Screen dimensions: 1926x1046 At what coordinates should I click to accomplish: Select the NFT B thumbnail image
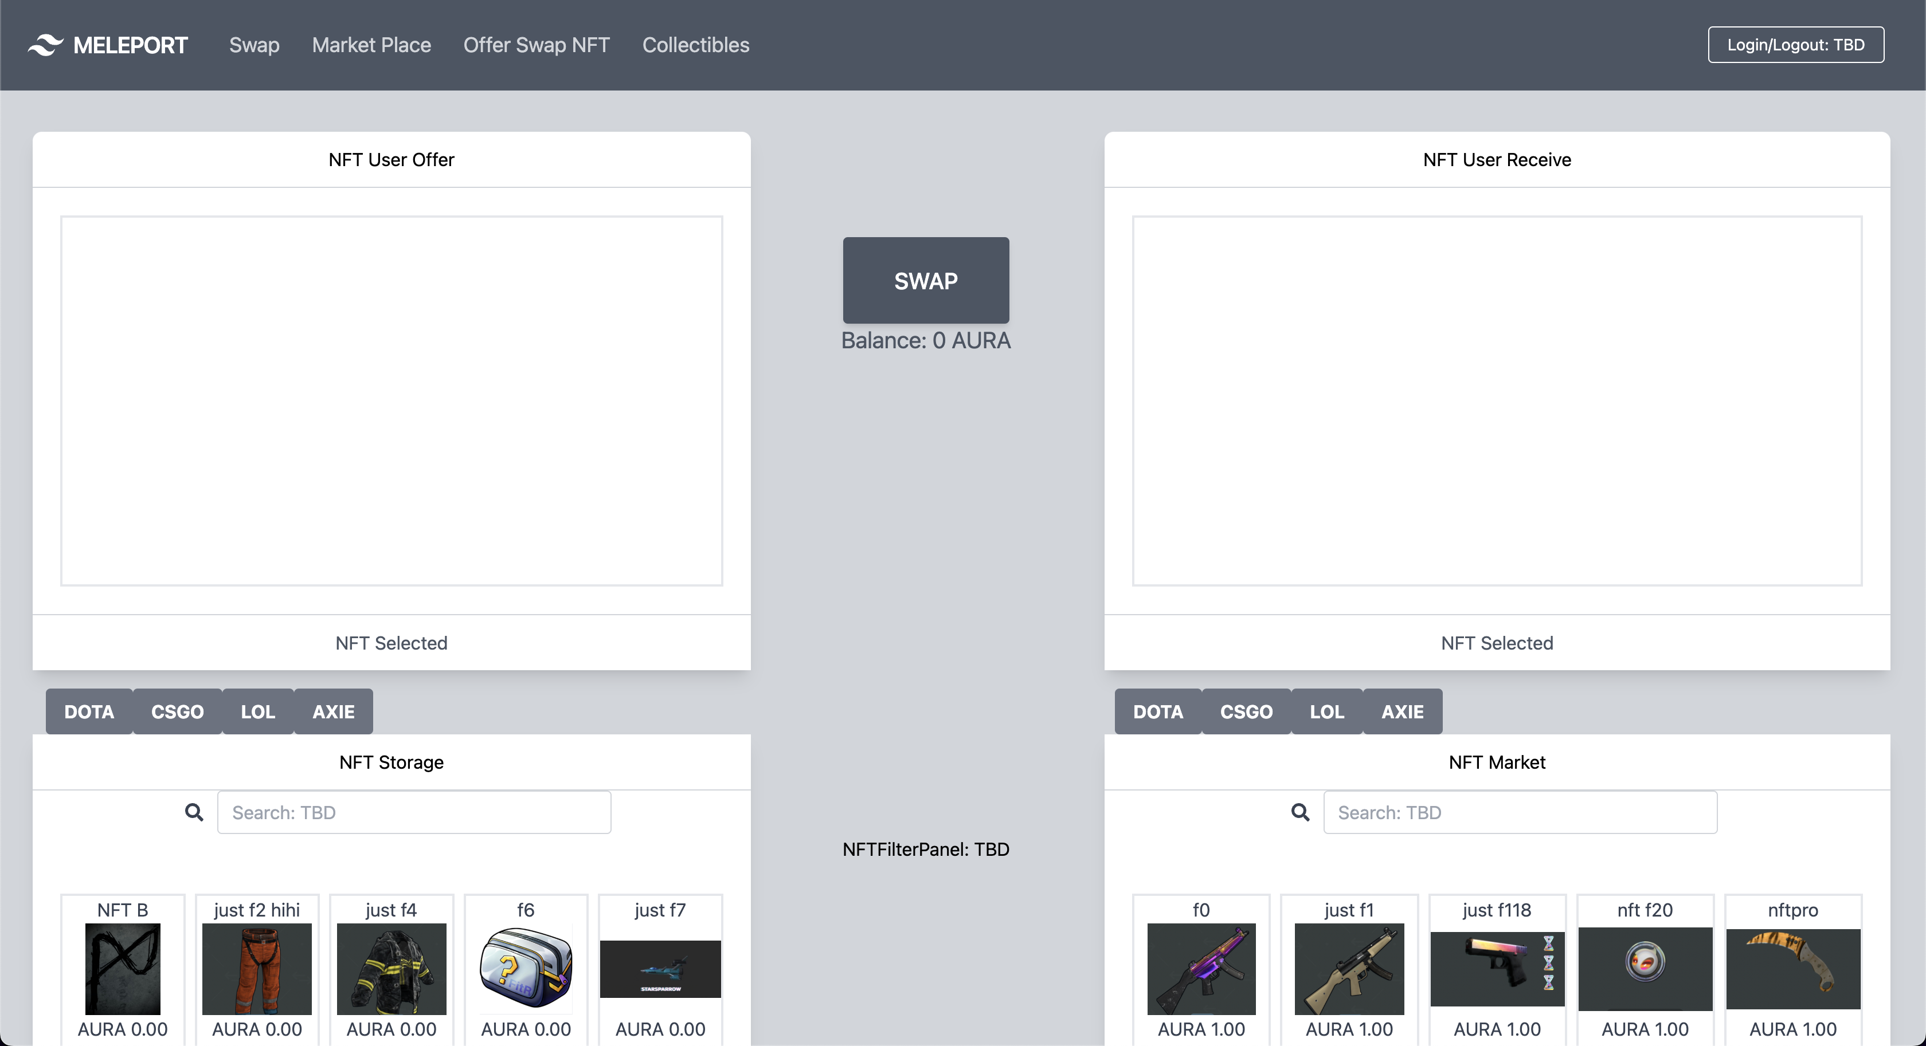[x=123, y=968]
